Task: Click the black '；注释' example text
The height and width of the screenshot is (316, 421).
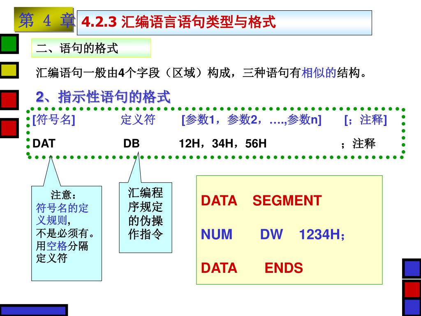Action: pyautogui.click(x=358, y=144)
